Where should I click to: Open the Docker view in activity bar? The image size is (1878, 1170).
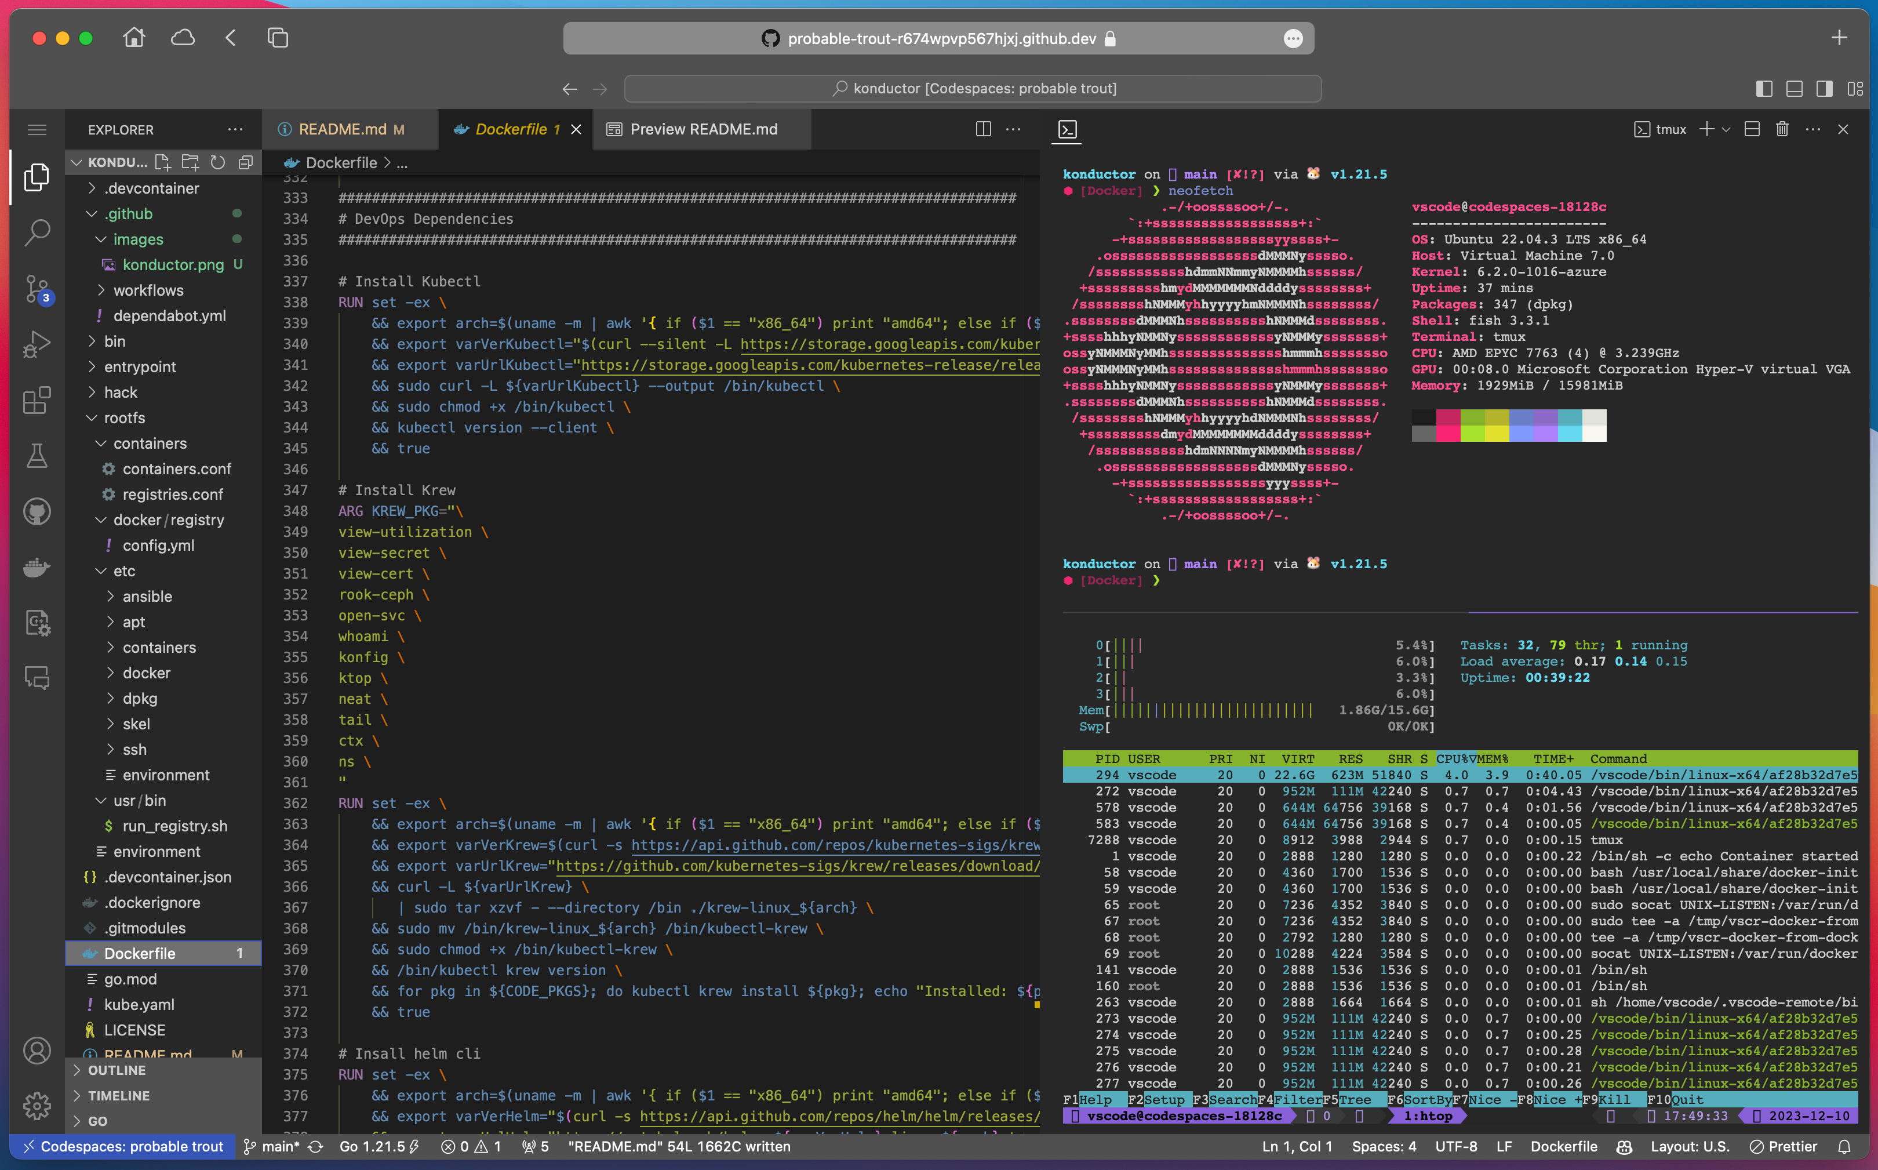click(37, 567)
